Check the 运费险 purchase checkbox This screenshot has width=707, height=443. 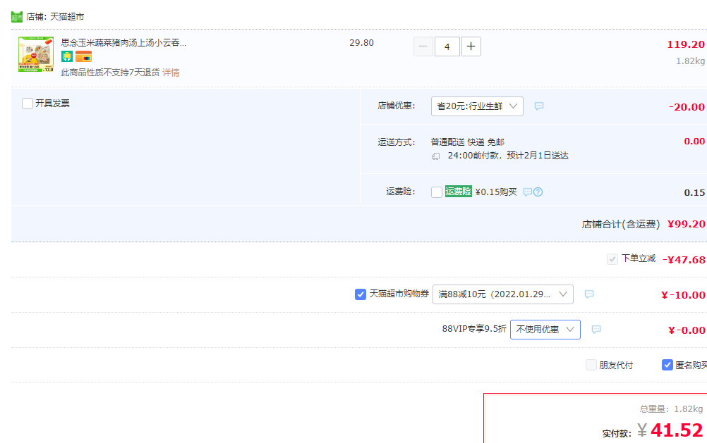437,192
